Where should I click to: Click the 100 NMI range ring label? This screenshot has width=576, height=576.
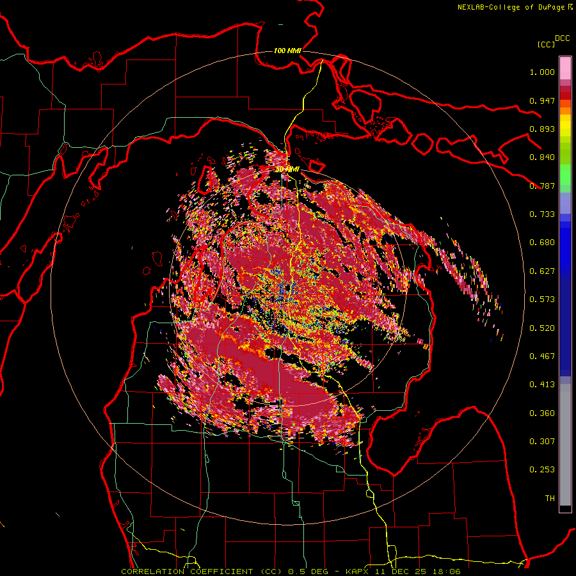287,51
